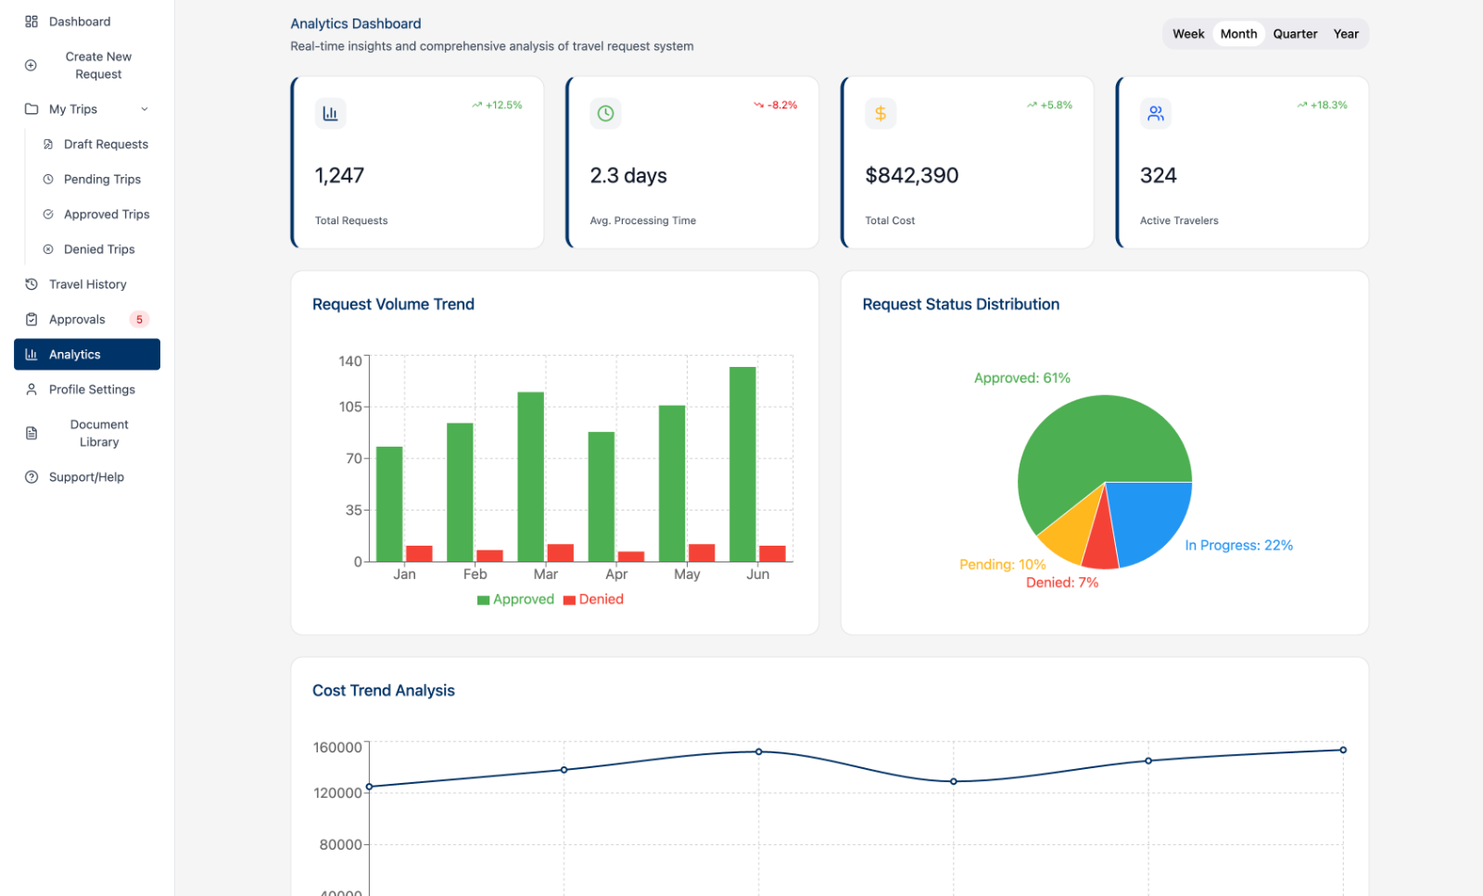
Task: Click the Avg. Processing Time clock icon
Action: click(x=605, y=113)
